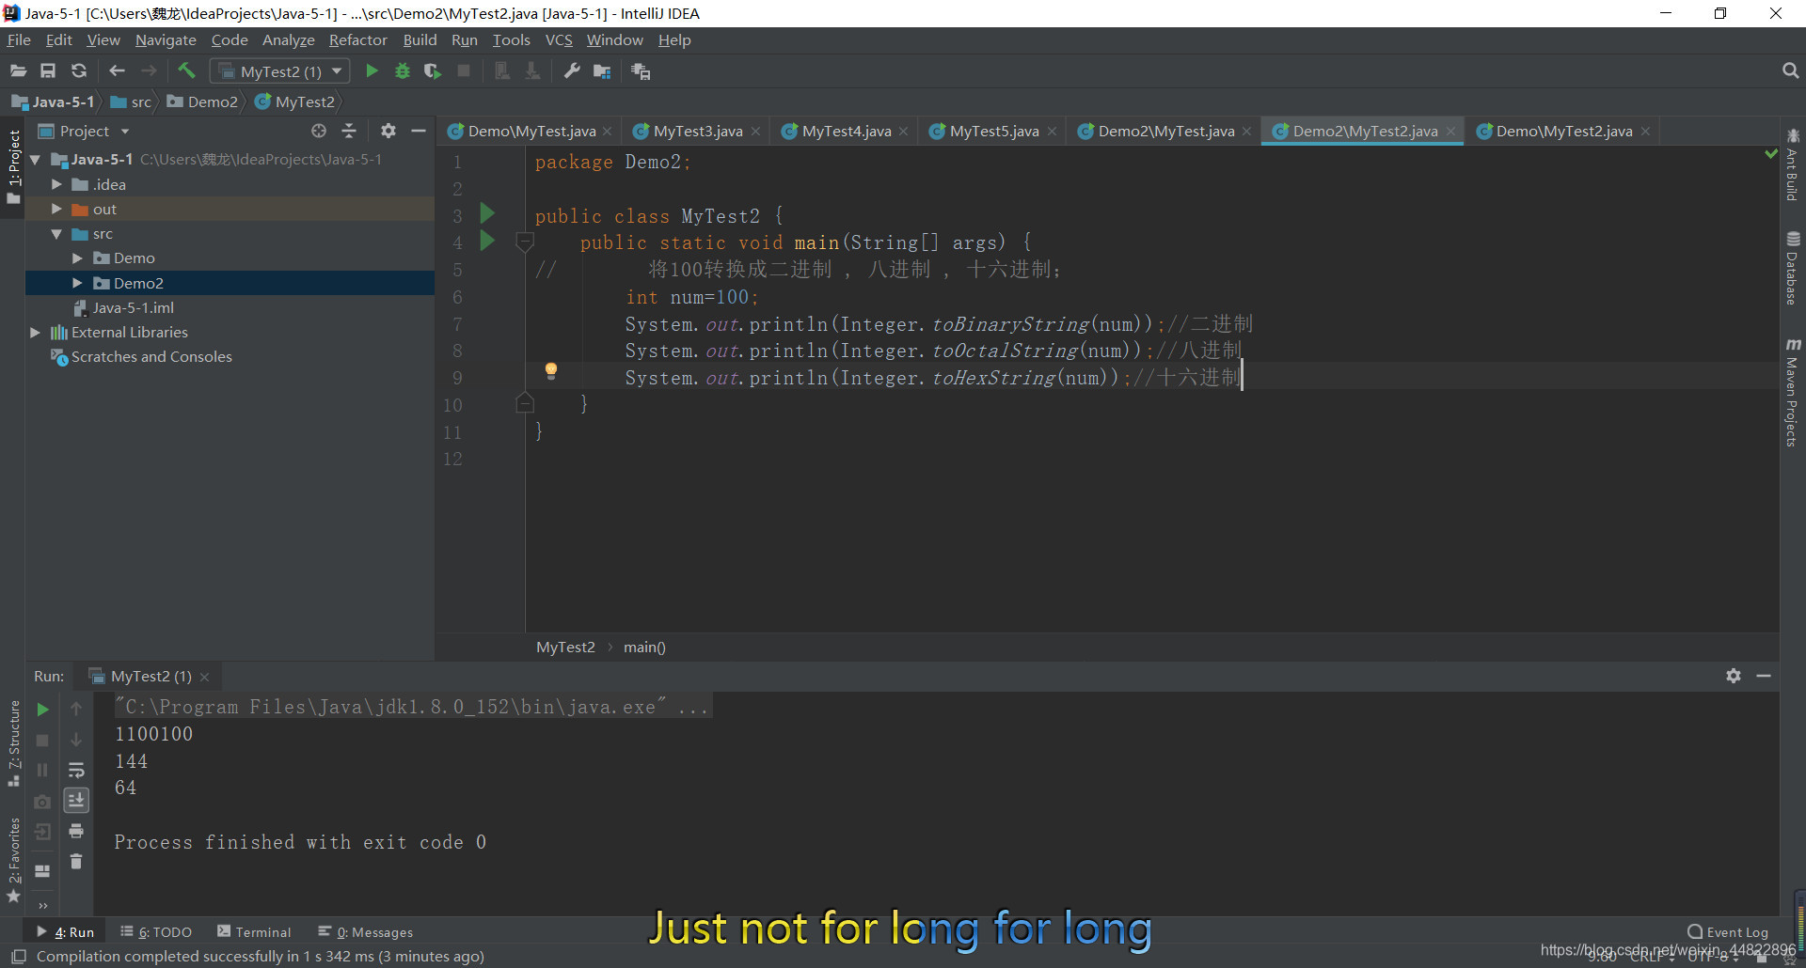Open the Messages tool window
The image size is (1806, 968).
coord(366,932)
